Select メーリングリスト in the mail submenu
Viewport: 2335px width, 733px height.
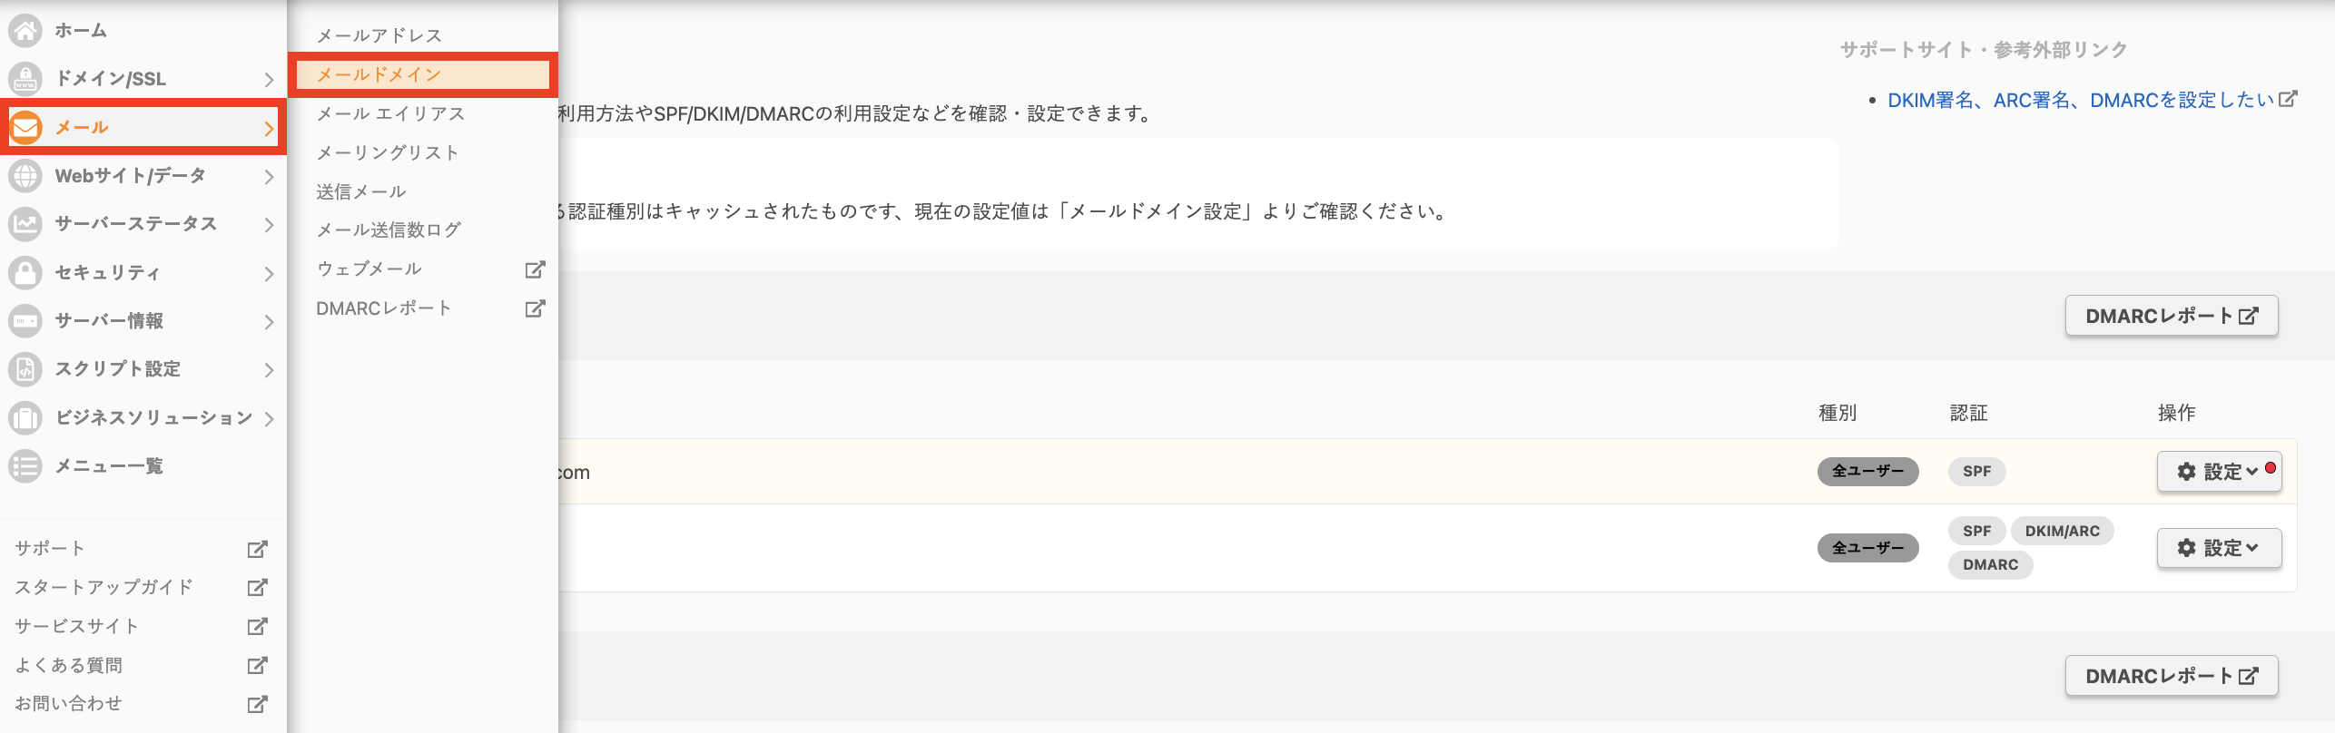click(x=388, y=152)
